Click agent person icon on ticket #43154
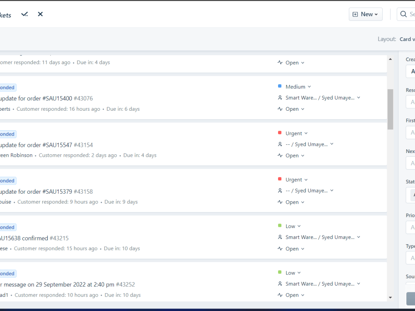Screen dimensions: 415x311 280,144
